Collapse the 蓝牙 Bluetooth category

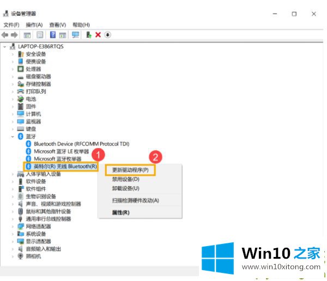[x=13, y=137]
